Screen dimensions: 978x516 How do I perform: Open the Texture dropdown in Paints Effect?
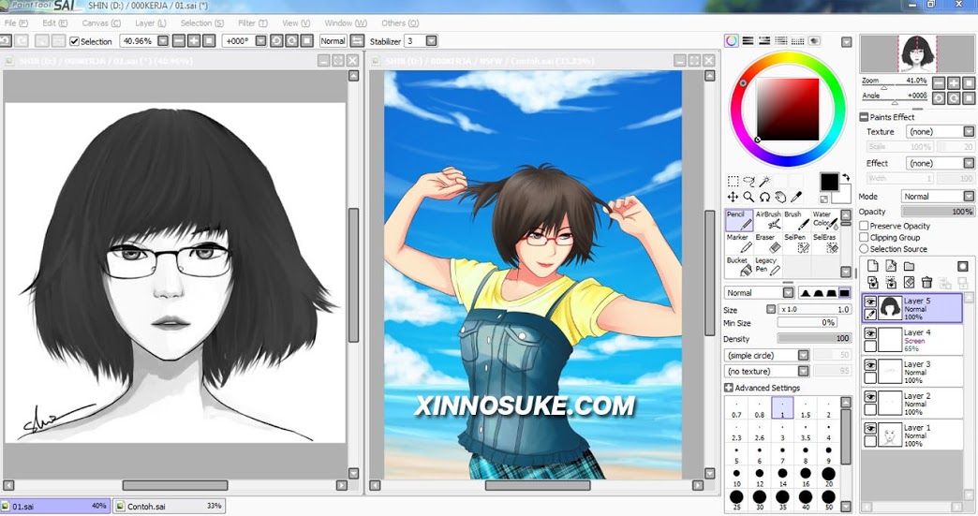(969, 131)
